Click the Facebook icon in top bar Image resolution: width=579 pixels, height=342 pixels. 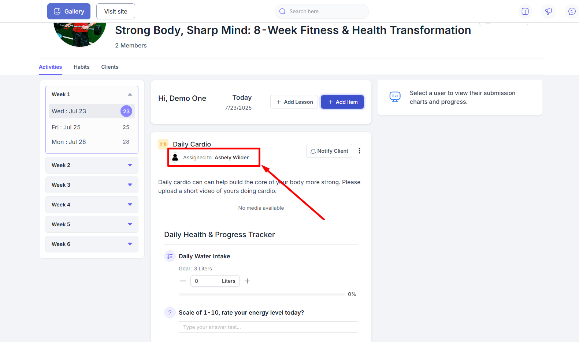pos(525,11)
